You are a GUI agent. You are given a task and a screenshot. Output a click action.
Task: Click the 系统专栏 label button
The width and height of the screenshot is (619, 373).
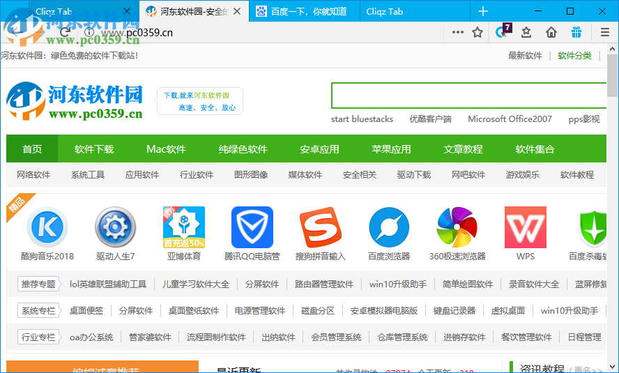coord(38,311)
